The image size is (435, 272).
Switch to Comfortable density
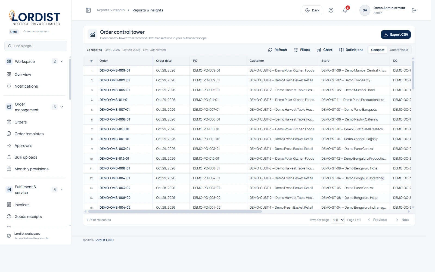click(x=399, y=50)
